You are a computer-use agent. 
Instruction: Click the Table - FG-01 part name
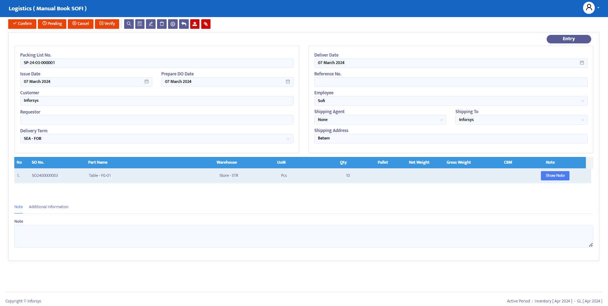click(100, 175)
